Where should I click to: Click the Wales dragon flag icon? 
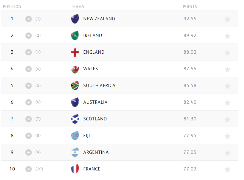(75, 69)
